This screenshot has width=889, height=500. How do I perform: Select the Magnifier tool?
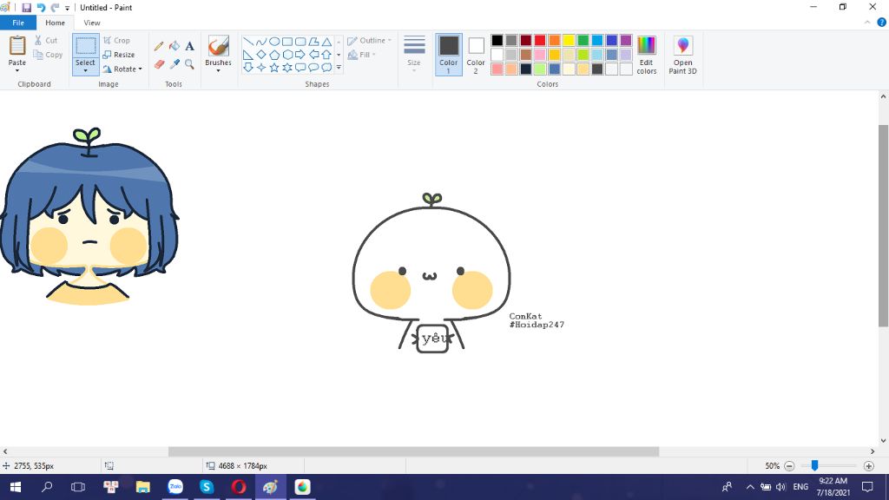tap(189, 64)
